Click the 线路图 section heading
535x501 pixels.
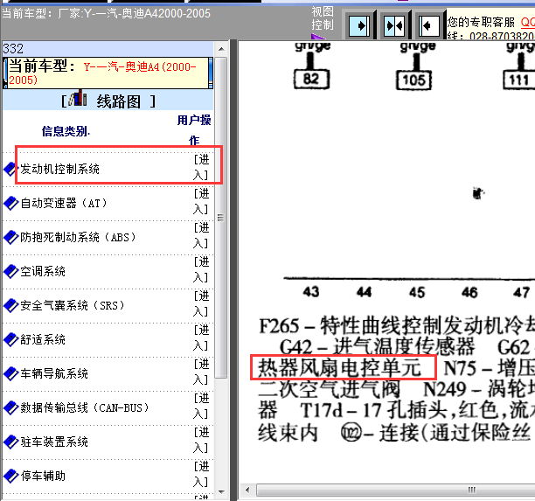coord(118,101)
